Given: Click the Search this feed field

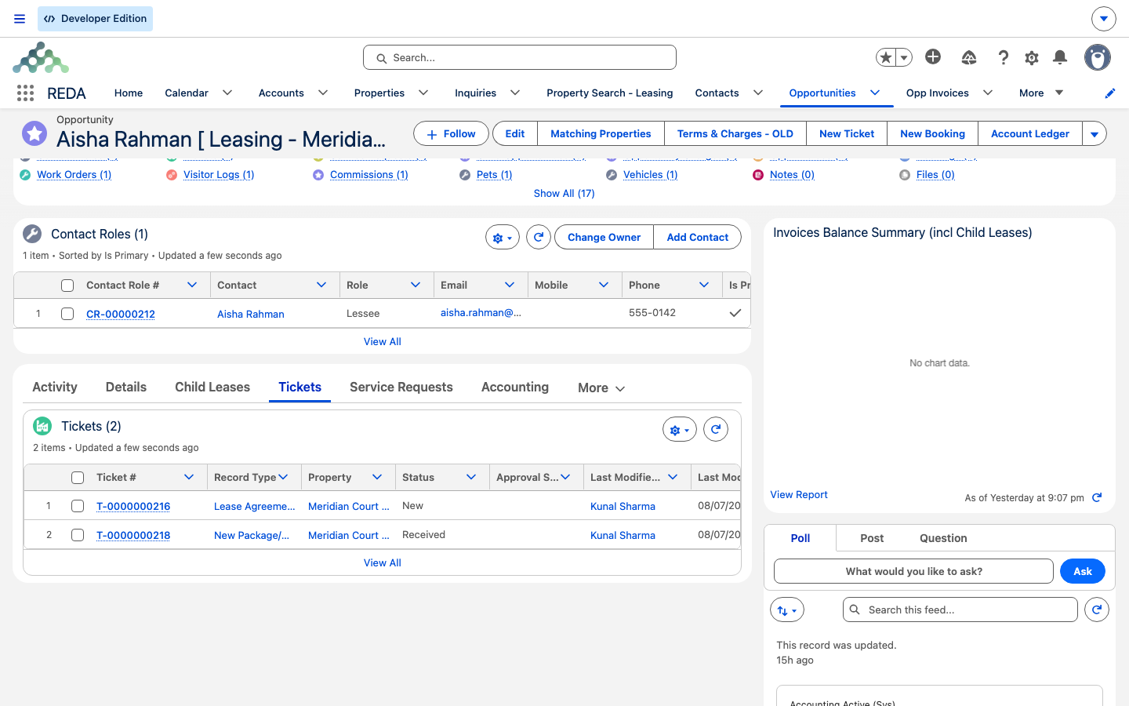Looking at the screenshot, I should coord(960,610).
